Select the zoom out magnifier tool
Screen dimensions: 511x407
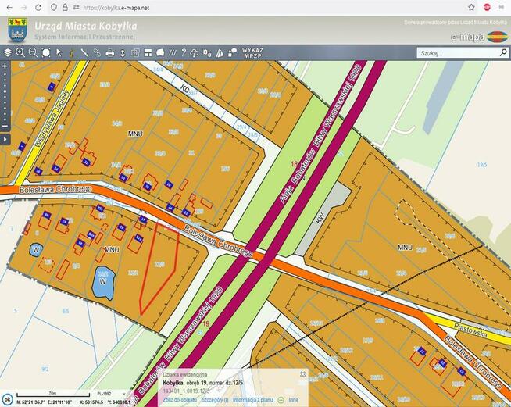click(x=33, y=53)
